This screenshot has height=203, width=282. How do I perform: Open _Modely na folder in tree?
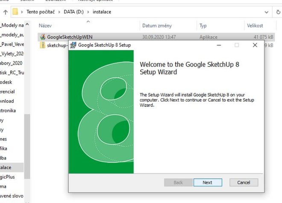tap(12, 25)
